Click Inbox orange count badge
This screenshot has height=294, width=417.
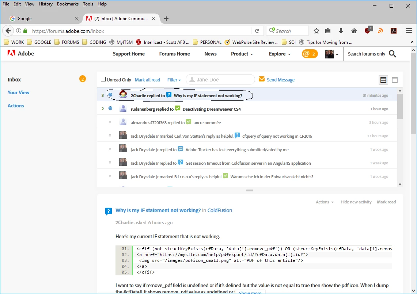coord(83,79)
